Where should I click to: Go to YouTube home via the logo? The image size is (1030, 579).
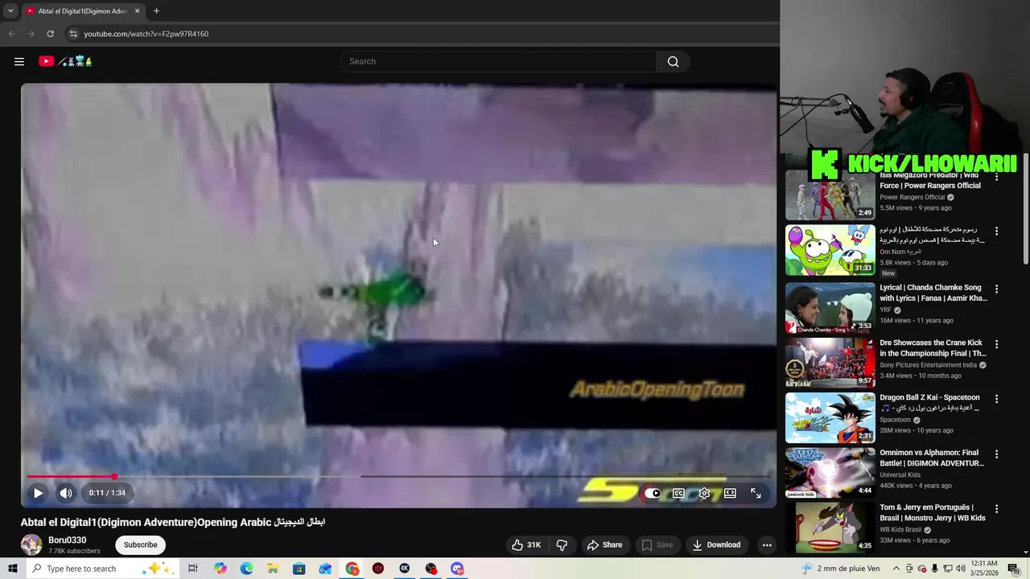[x=65, y=61]
